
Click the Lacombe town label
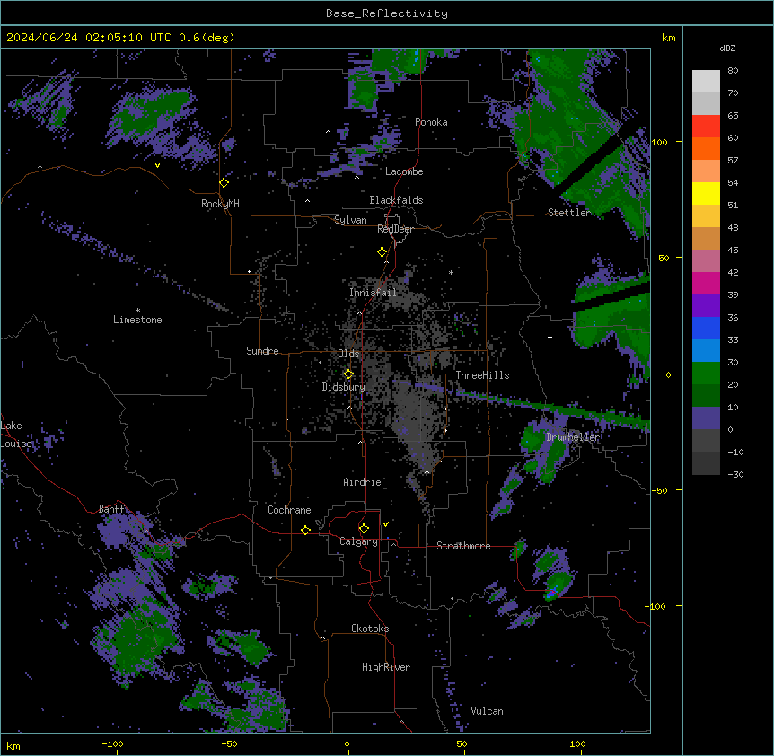pos(404,171)
